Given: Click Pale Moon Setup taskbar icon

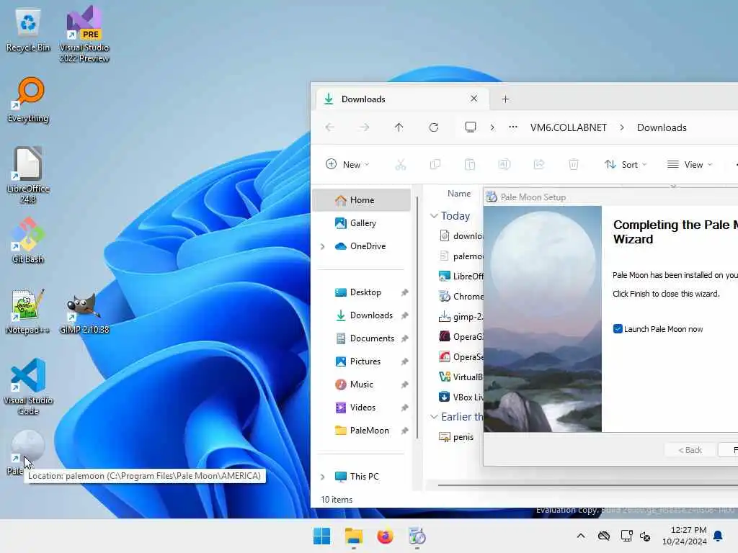Looking at the screenshot, I should (417, 536).
